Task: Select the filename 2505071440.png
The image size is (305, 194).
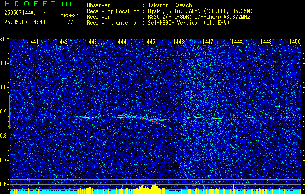Action: [25, 13]
